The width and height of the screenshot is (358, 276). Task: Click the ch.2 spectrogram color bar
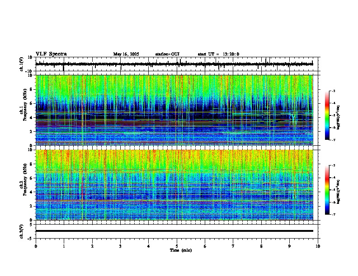click(327, 190)
